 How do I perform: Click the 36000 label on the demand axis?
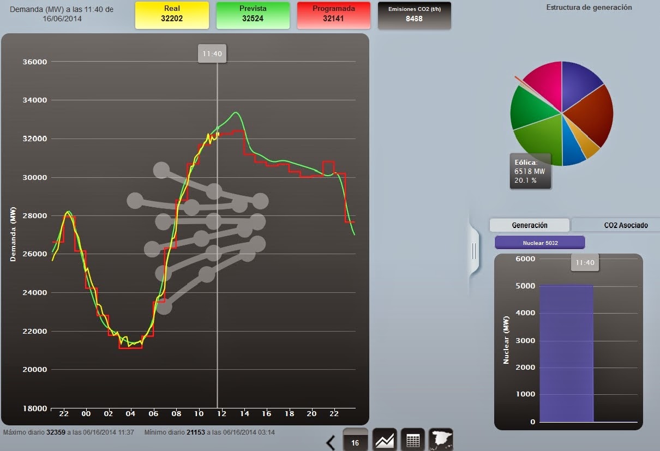tap(35, 62)
